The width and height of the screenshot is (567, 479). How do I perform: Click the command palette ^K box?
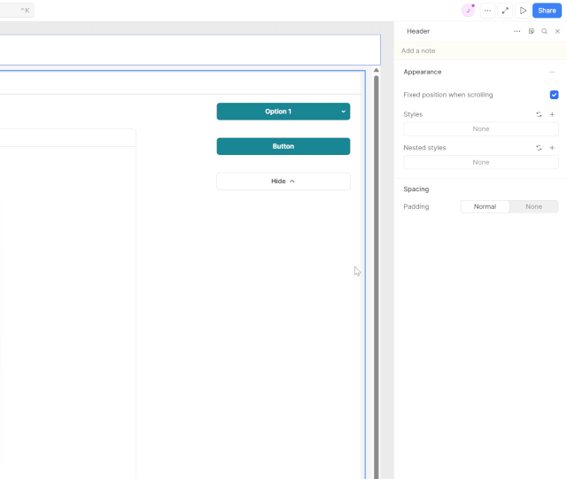17,11
